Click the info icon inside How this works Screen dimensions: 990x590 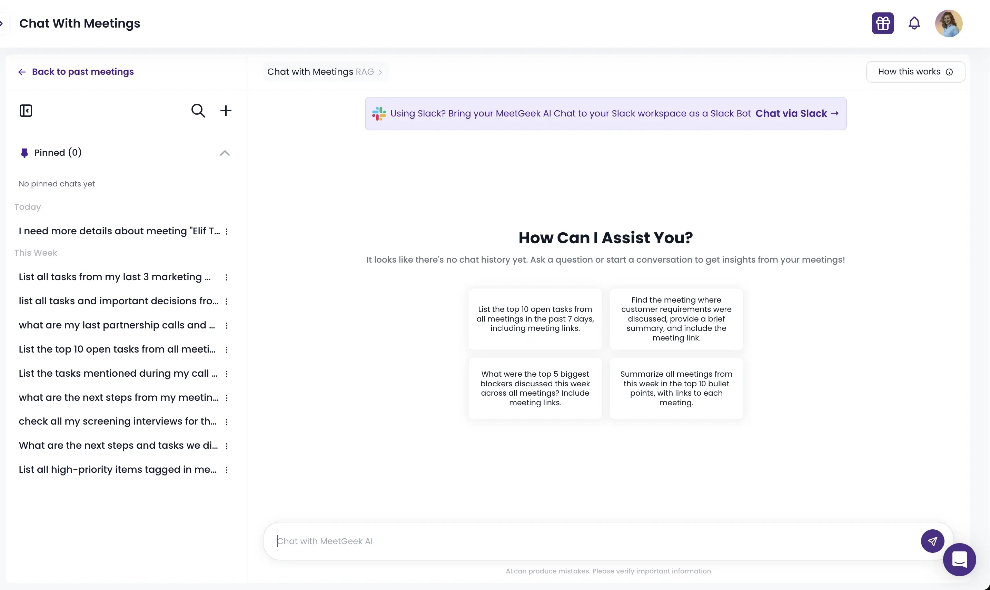click(949, 72)
